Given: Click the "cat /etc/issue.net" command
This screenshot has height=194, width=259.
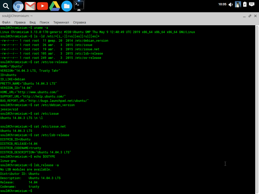Looking at the screenshot, I should click(50, 126).
